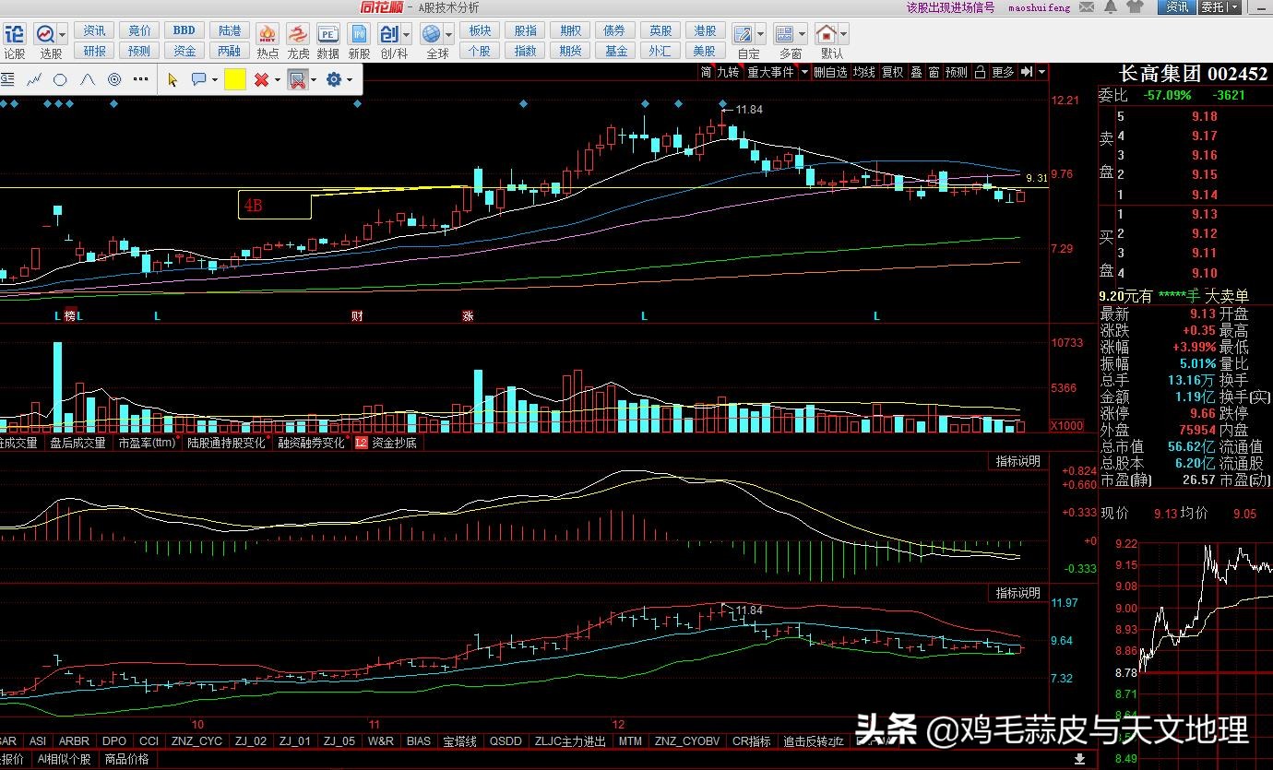Select the arrow pointer drawing tool

coord(173,80)
